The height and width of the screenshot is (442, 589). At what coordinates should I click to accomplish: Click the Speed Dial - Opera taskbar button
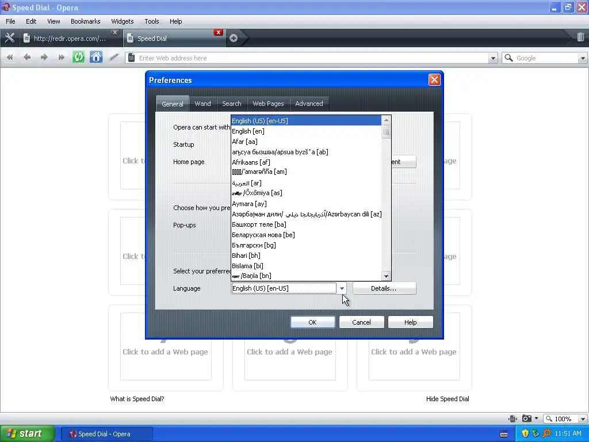(106, 434)
